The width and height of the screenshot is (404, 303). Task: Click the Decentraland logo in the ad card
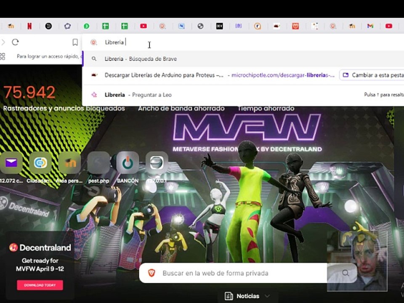[x=40, y=247]
